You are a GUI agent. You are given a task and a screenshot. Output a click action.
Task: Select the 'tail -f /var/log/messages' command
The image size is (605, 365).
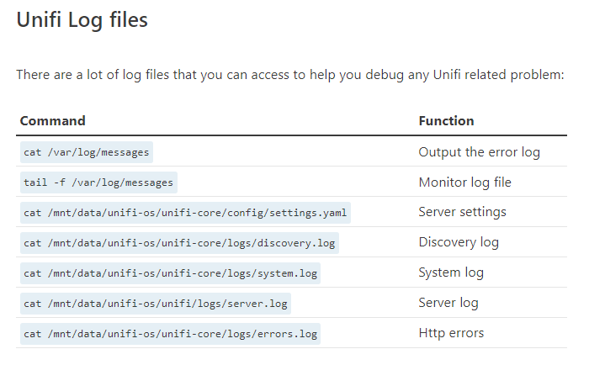tap(98, 182)
